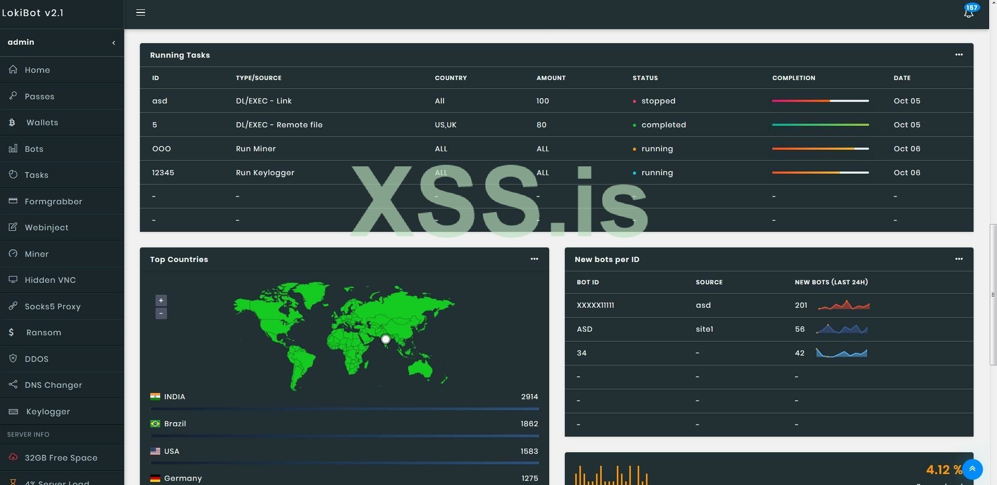The image size is (997, 485).
Task: Click the completion bar for task OOO
Action: click(820, 149)
